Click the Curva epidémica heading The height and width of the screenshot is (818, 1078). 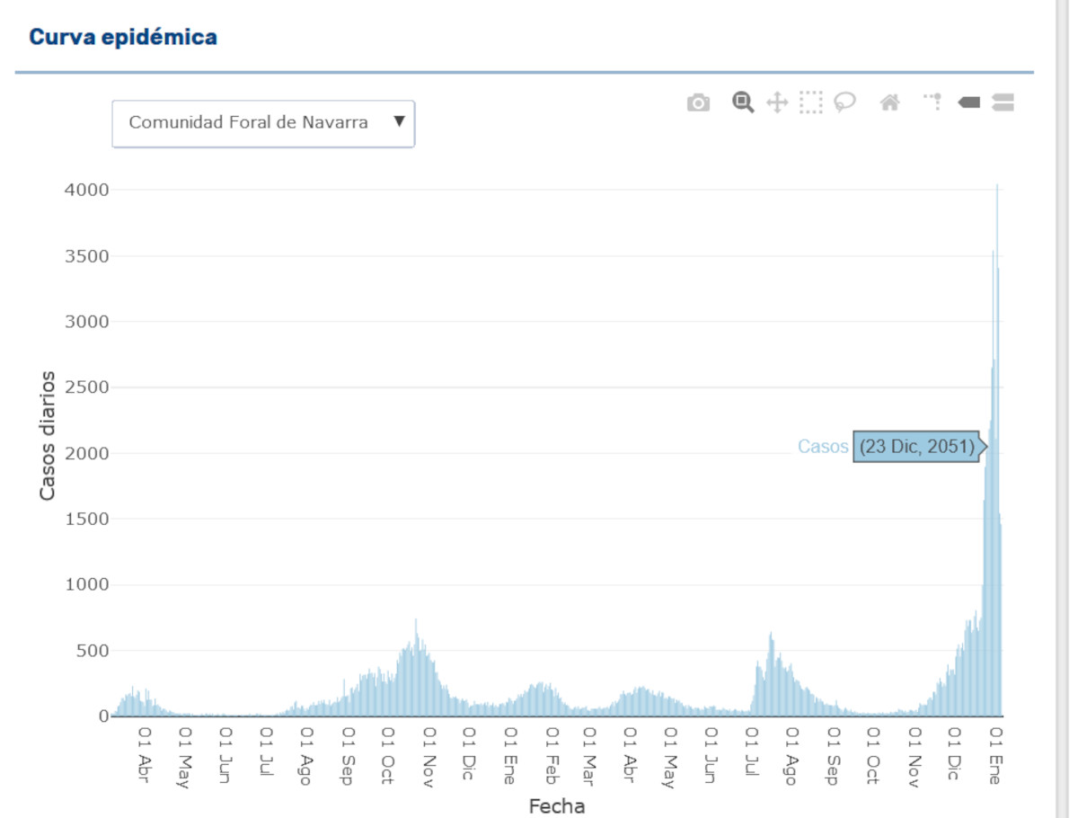pyautogui.click(x=123, y=38)
